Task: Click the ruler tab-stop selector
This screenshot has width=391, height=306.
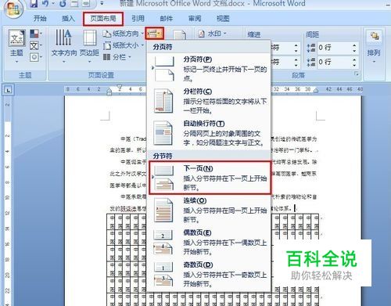Action: tap(9, 90)
